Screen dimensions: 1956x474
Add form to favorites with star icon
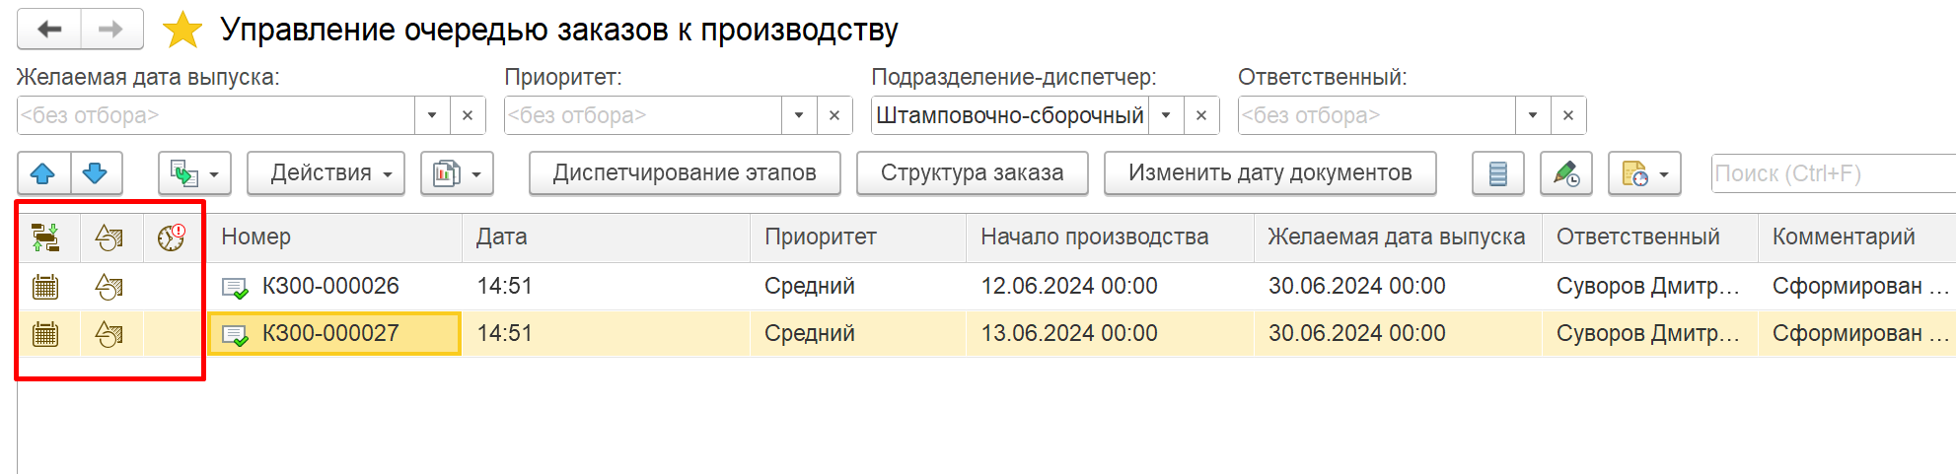point(182,30)
